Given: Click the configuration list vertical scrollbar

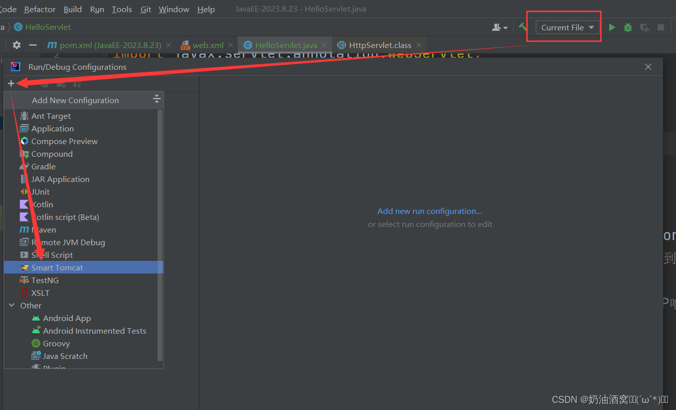Looking at the screenshot, I should (160, 235).
